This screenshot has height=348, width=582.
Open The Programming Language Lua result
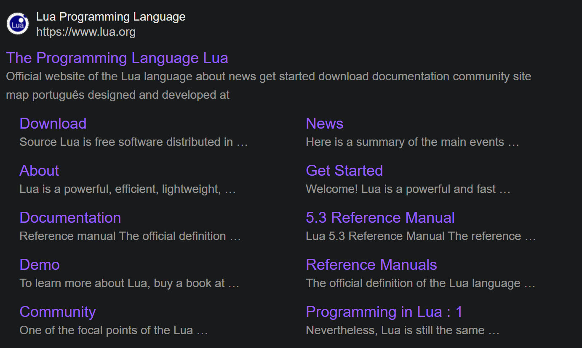coord(117,58)
